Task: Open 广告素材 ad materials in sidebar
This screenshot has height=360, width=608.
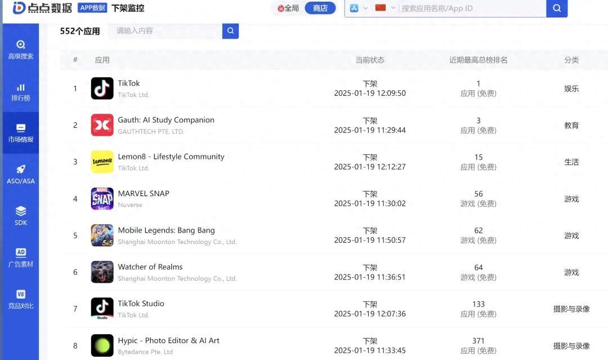Action: (20, 257)
